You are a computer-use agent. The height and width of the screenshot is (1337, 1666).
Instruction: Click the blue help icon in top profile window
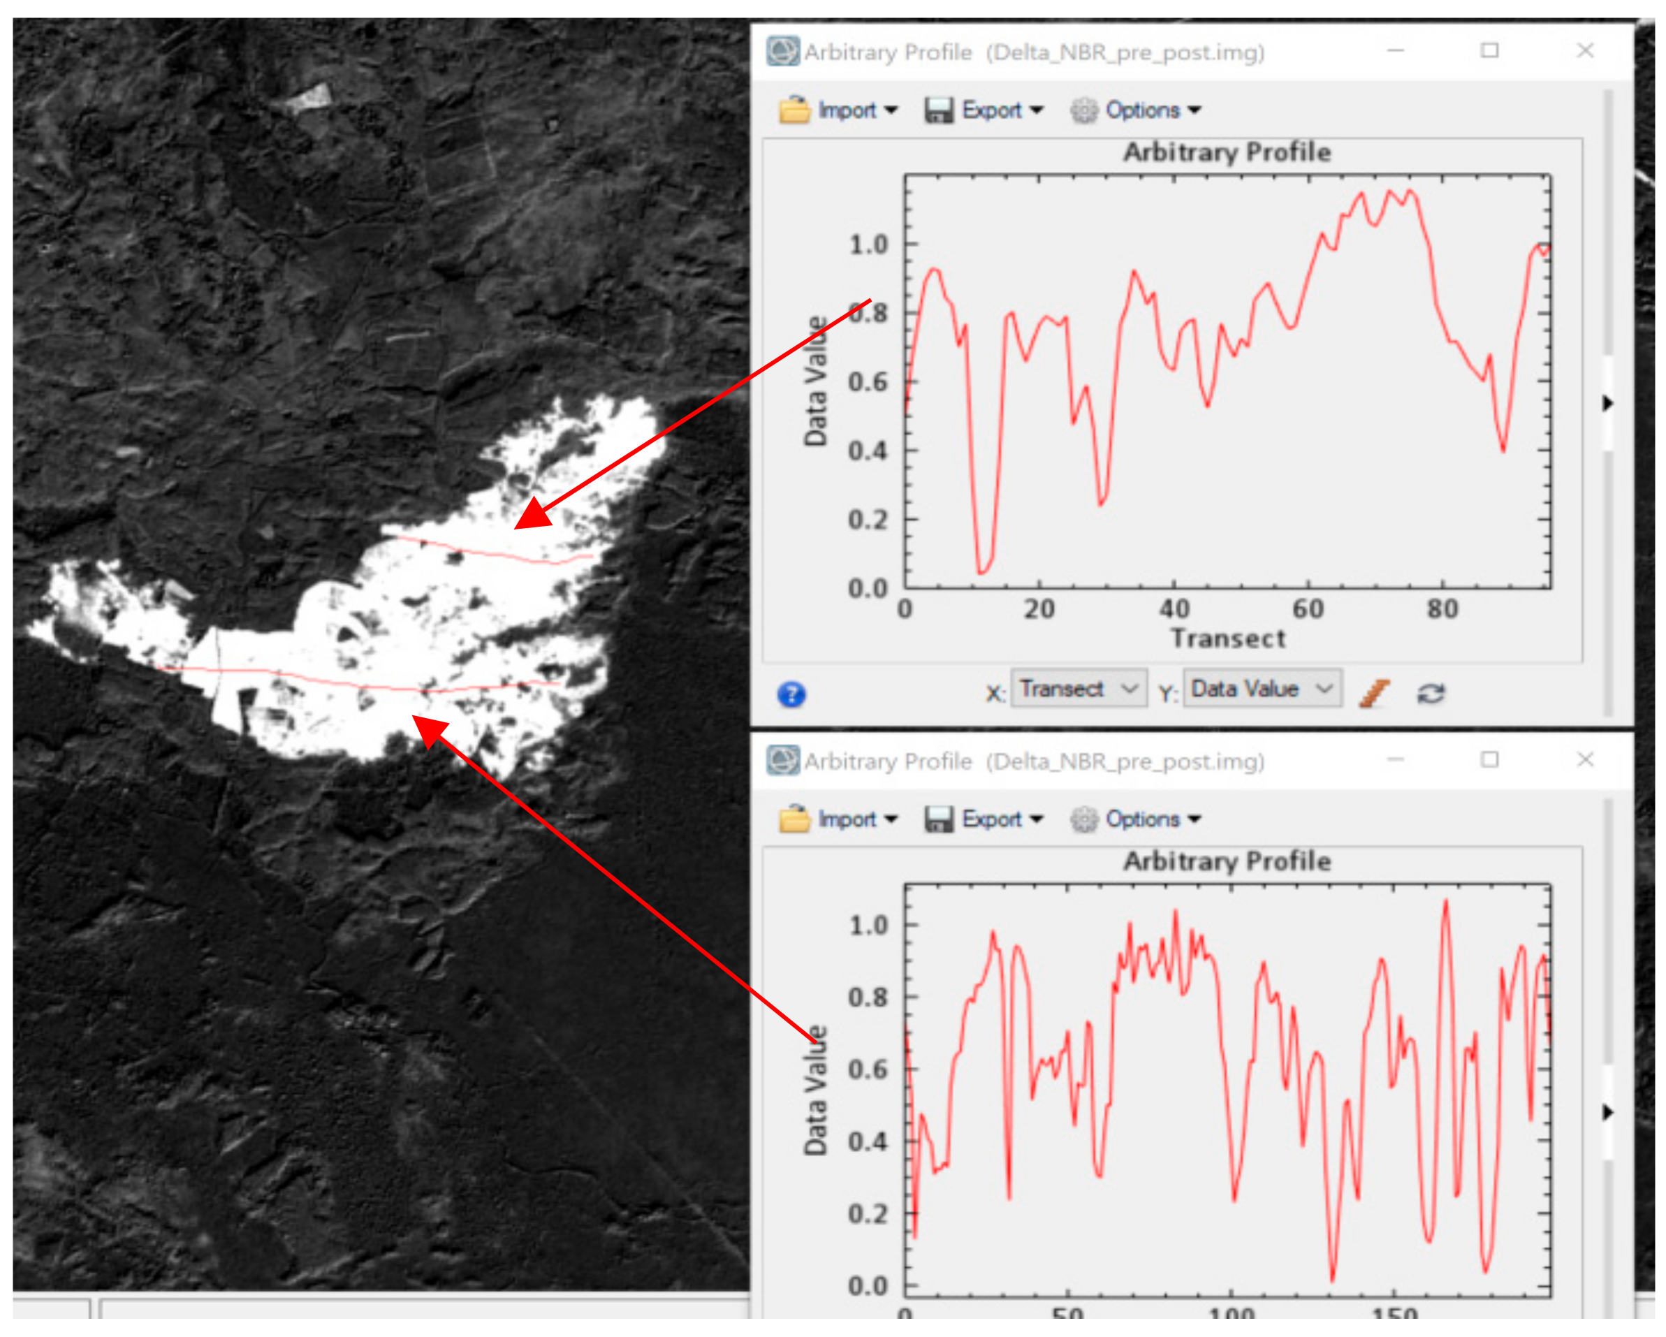(x=791, y=694)
